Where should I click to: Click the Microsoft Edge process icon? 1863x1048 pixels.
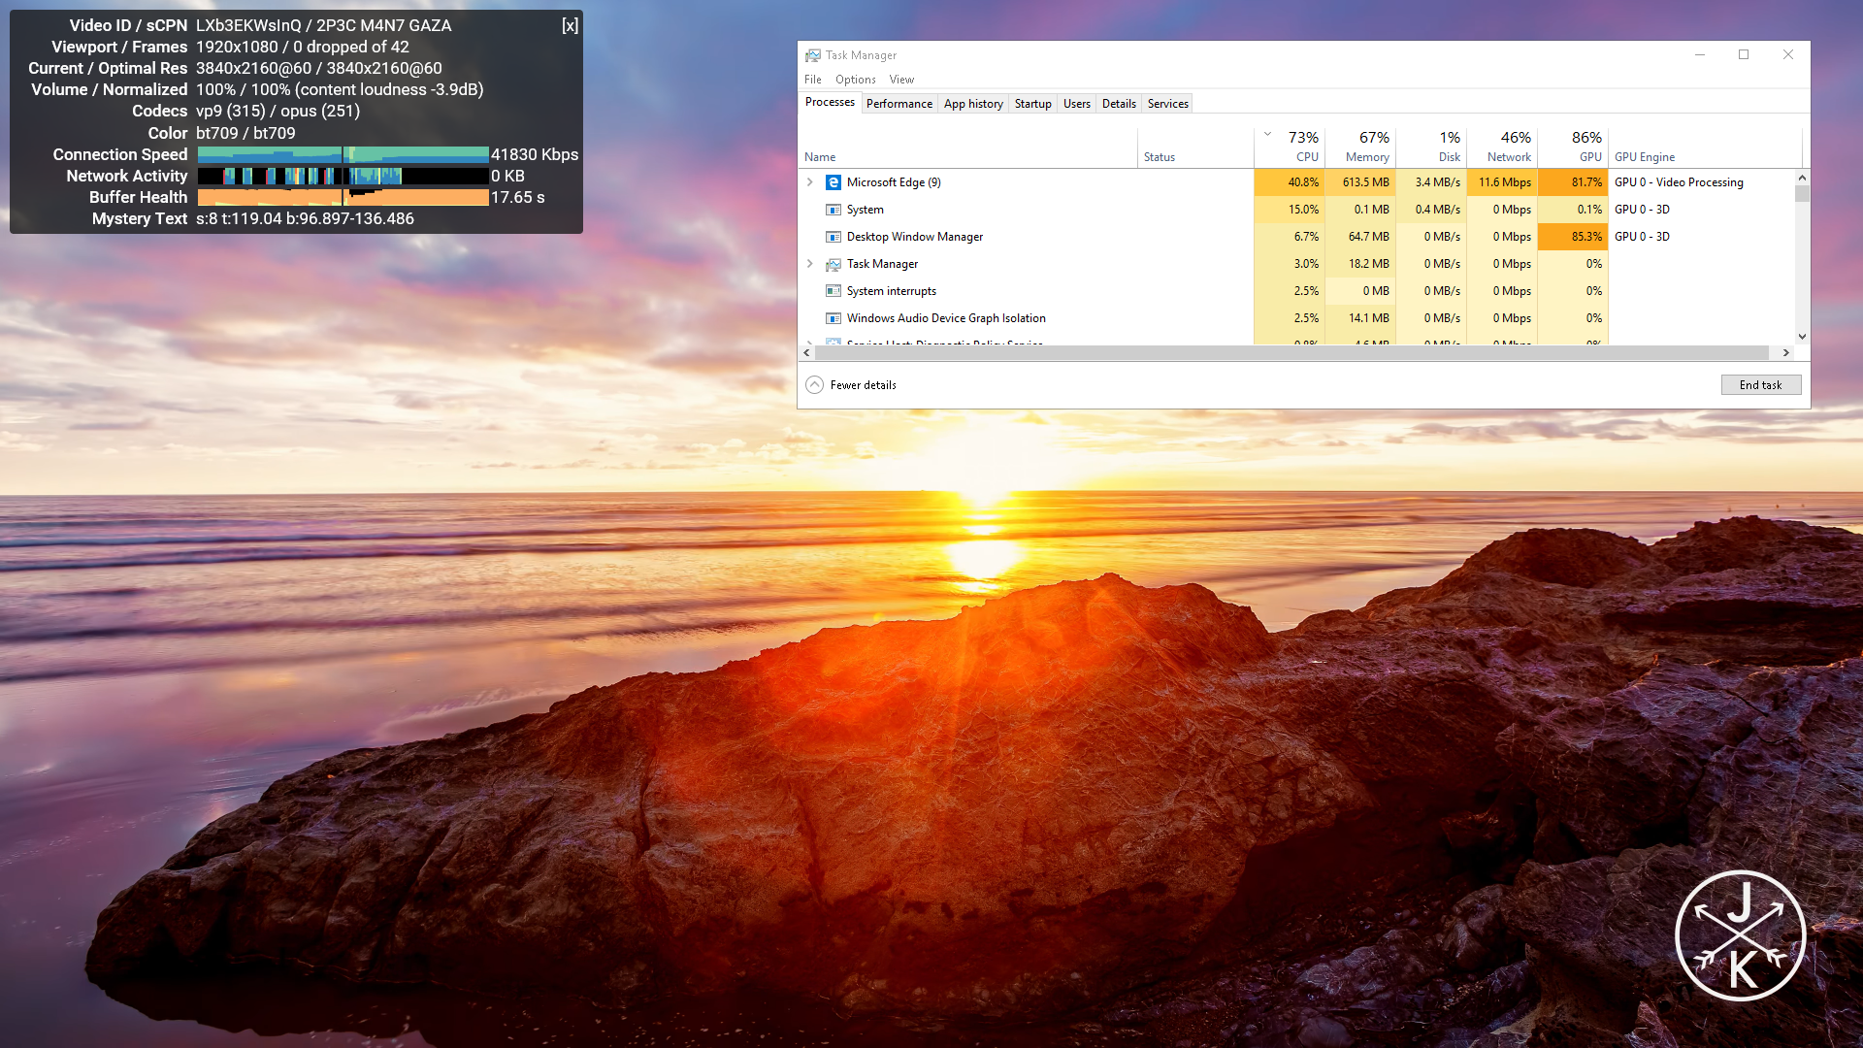[x=833, y=182]
